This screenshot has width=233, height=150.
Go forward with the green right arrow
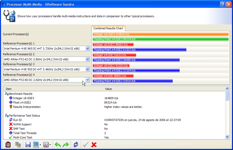click(x=66, y=145)
